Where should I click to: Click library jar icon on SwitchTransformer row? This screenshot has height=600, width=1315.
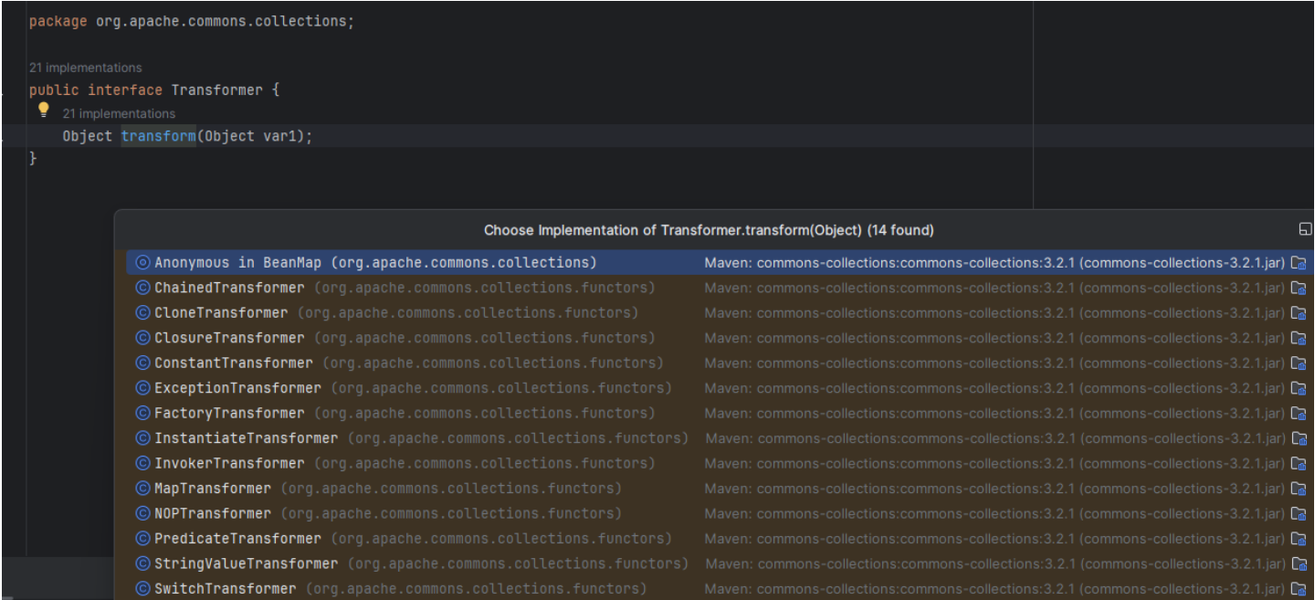click(1299, 589)
